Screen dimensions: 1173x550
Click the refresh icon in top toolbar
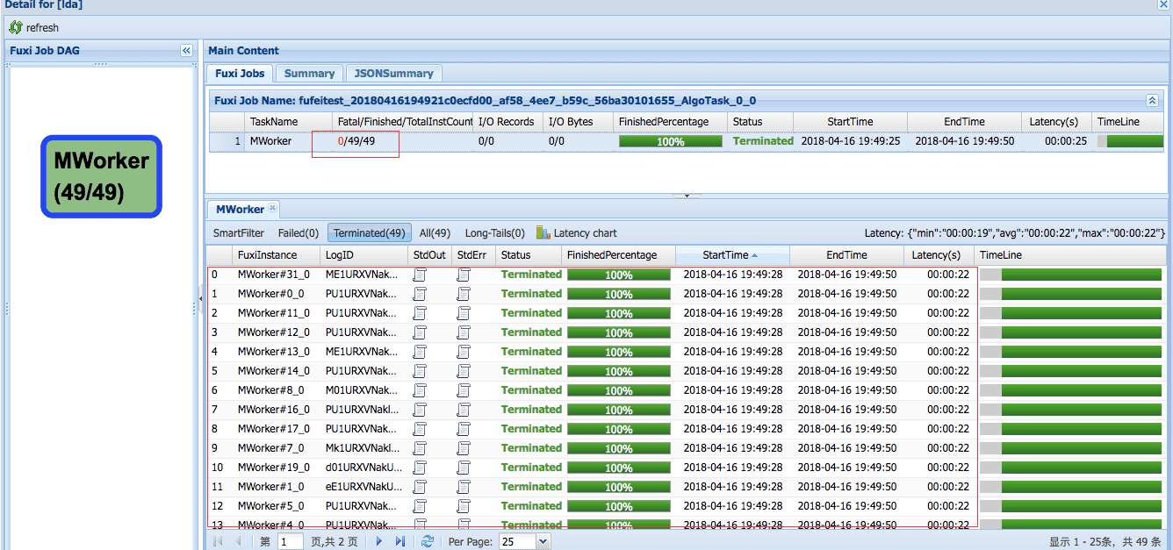tap(16, 28)
